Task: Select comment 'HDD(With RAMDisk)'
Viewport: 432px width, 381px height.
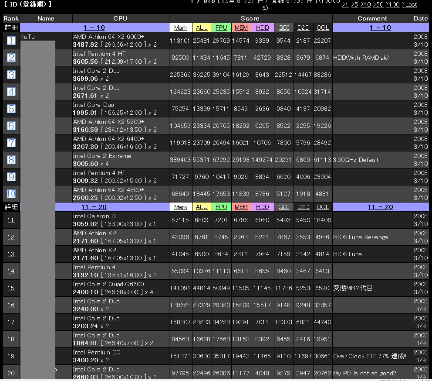Action: (x=361, y=58)
